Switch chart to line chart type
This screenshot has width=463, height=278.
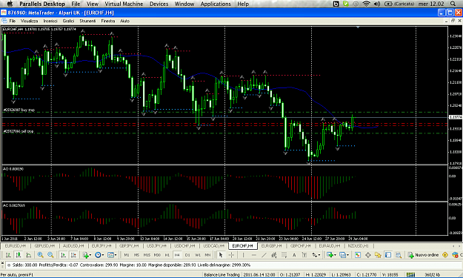coord(29,255)
